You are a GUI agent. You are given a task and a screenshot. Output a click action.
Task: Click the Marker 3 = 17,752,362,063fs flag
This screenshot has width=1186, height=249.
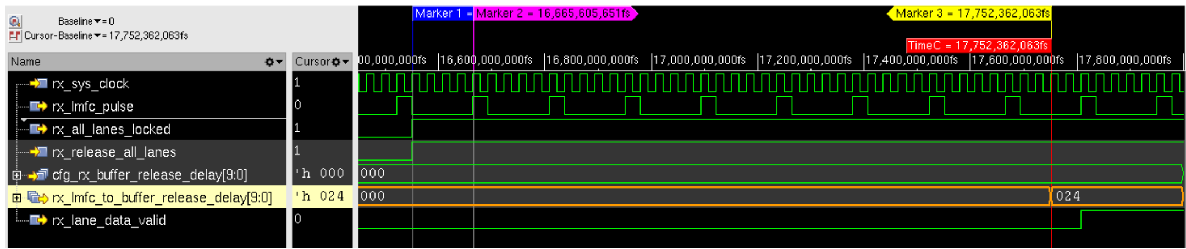pos(970,13)
